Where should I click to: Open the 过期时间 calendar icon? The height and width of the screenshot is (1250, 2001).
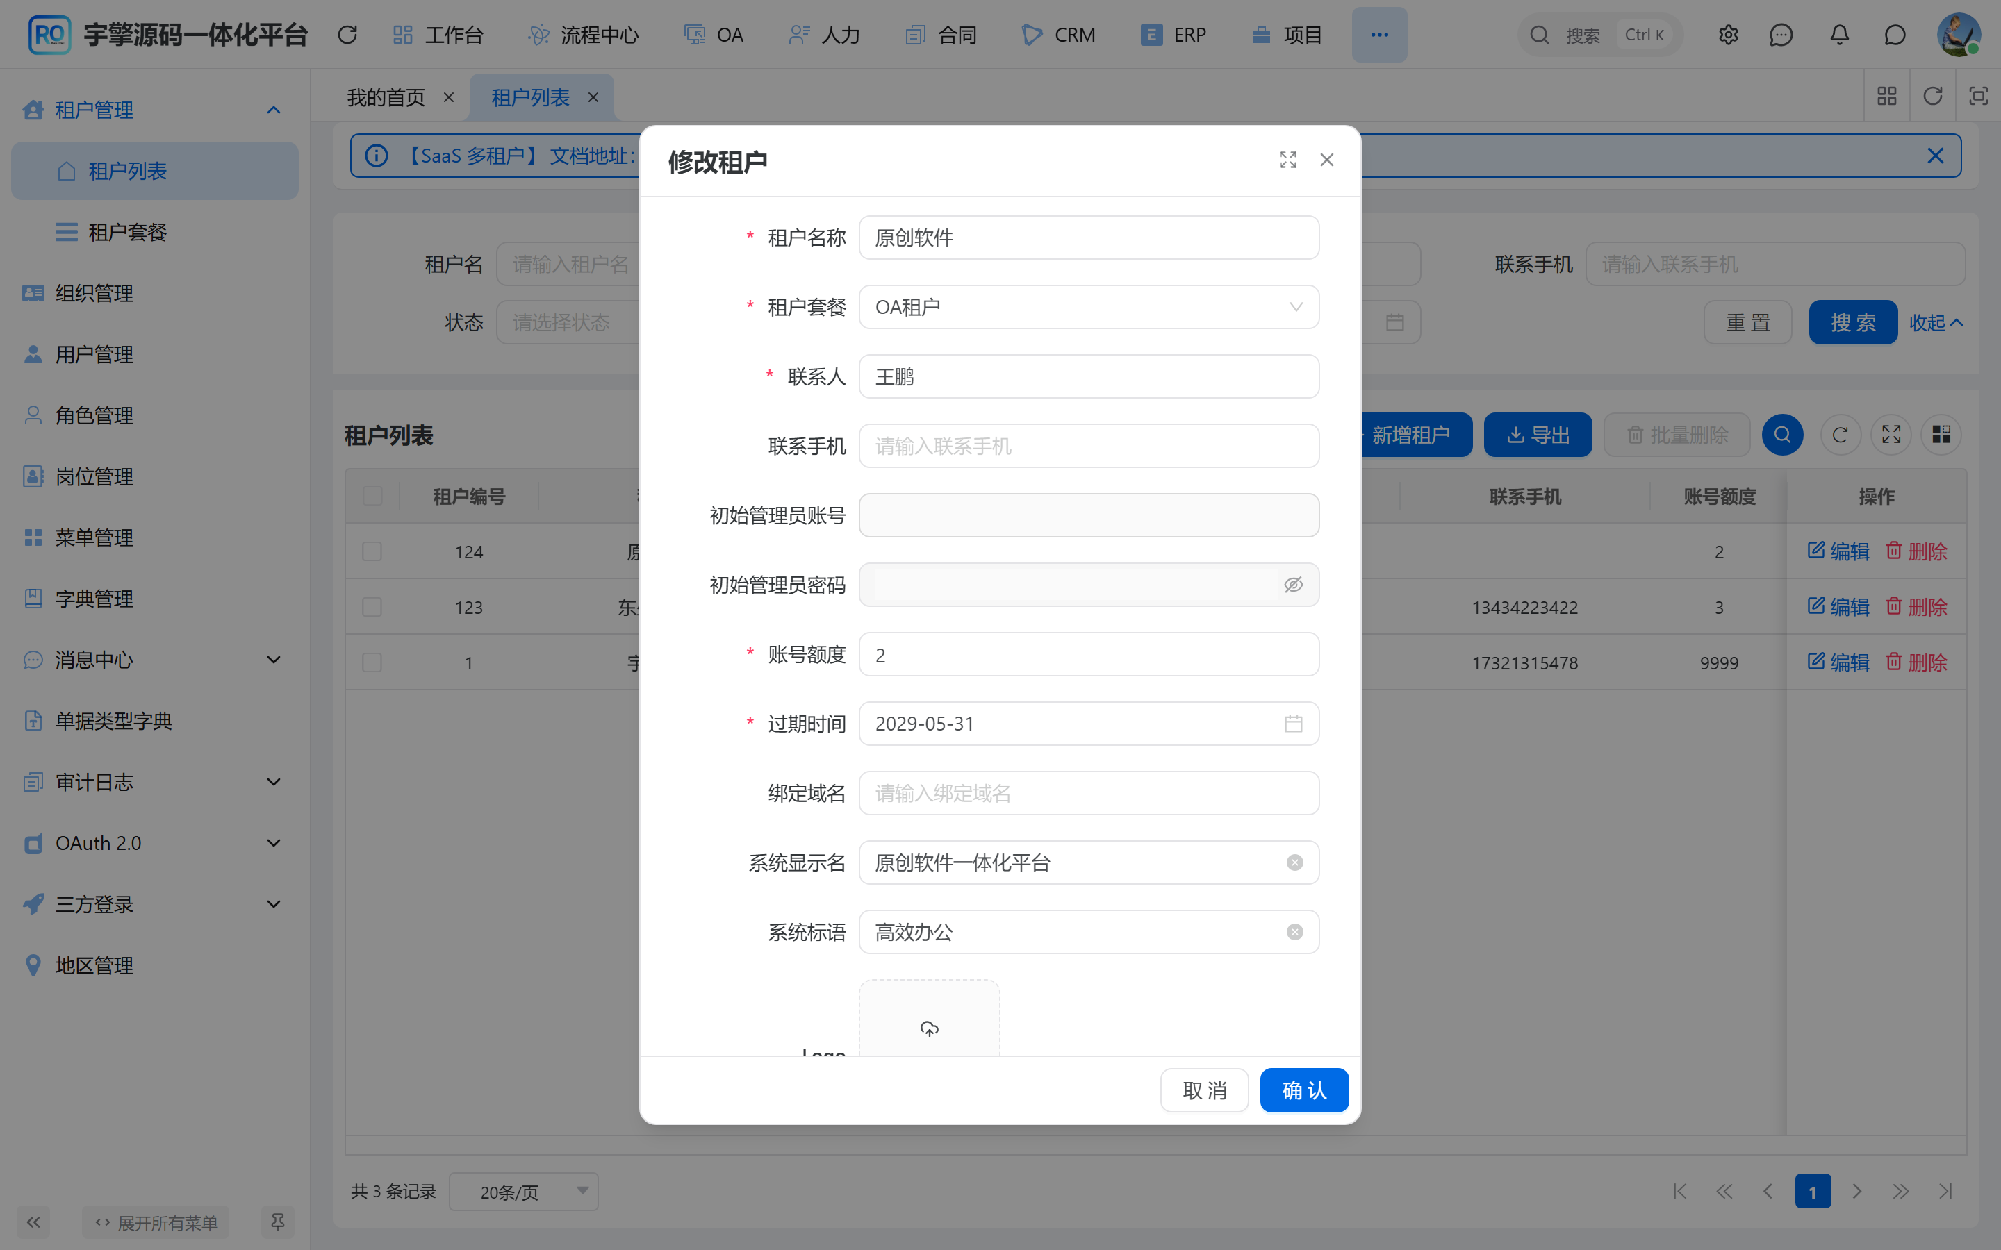click(1293, 724)
